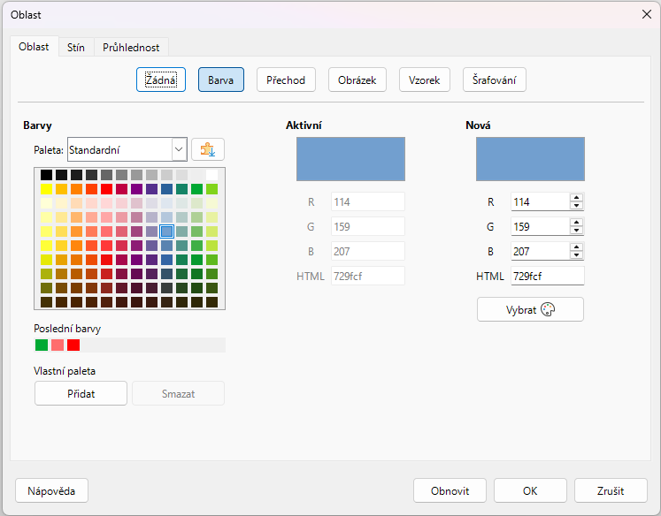Screen dimensions: 661x516
Task: Pick the light red recent color
Action: pyautogui.click(x=58, y=345)
